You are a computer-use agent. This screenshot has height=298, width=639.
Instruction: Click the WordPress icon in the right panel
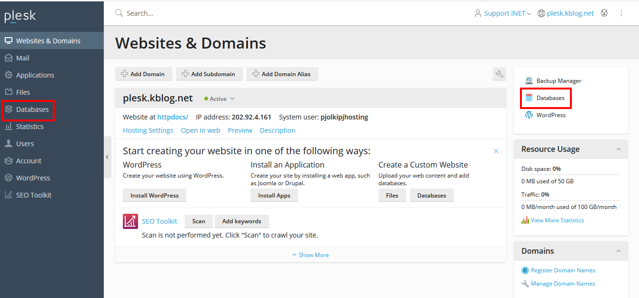tap(529, 115)
